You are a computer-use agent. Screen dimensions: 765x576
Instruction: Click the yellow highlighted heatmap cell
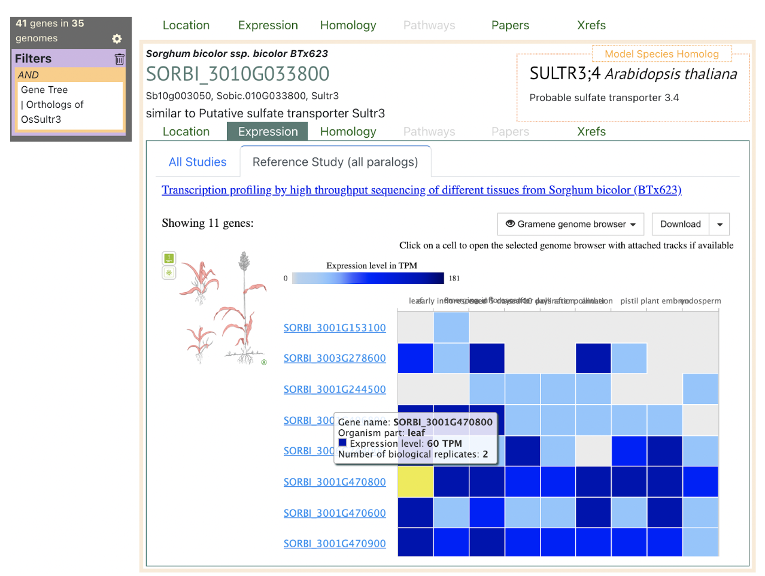(415, 482)
